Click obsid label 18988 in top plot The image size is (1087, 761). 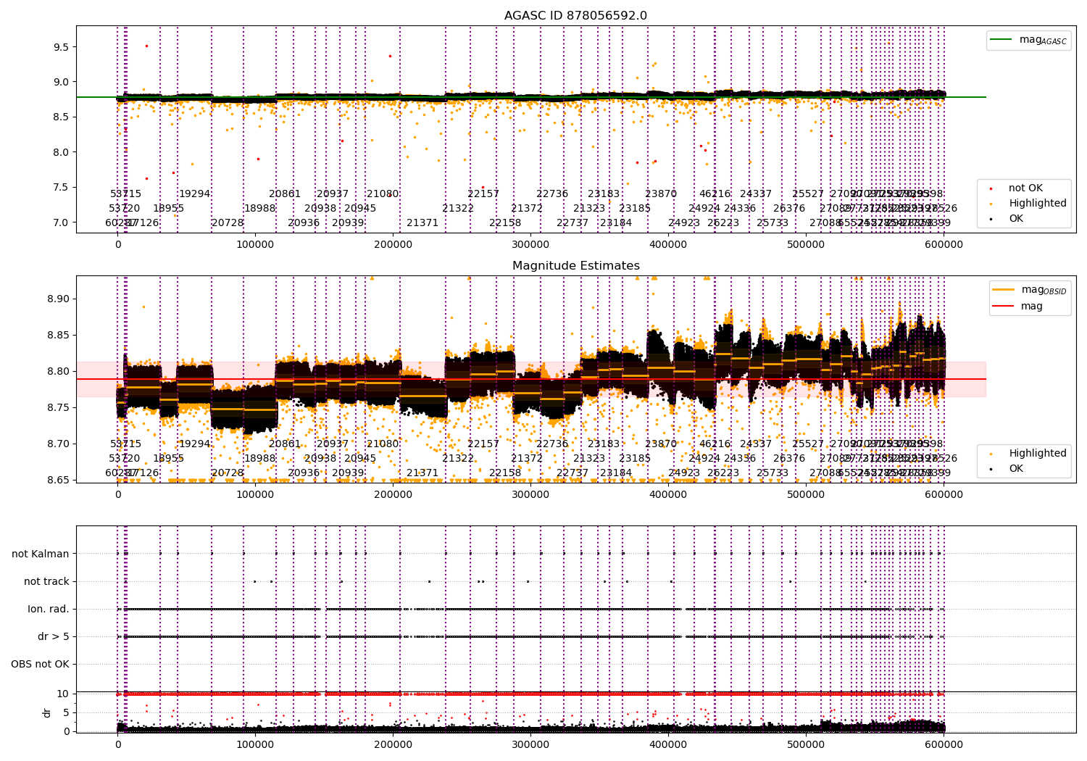259,209
